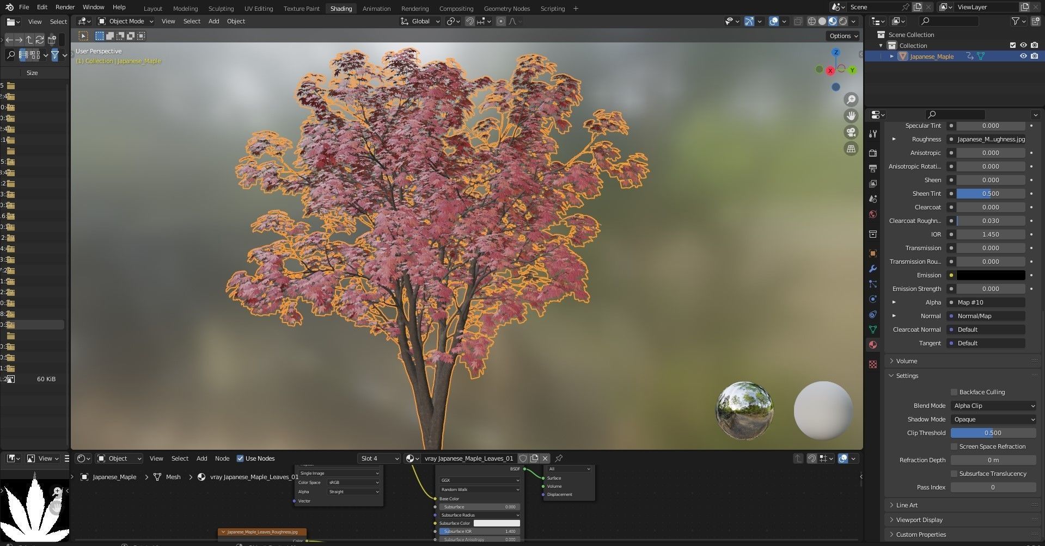Uncheck Collection exclude-from-view-layer checkbox
This screenshot has height=546, width=1045.
coord(1013,46)
